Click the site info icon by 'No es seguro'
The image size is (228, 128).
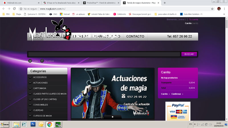[21, 9]
